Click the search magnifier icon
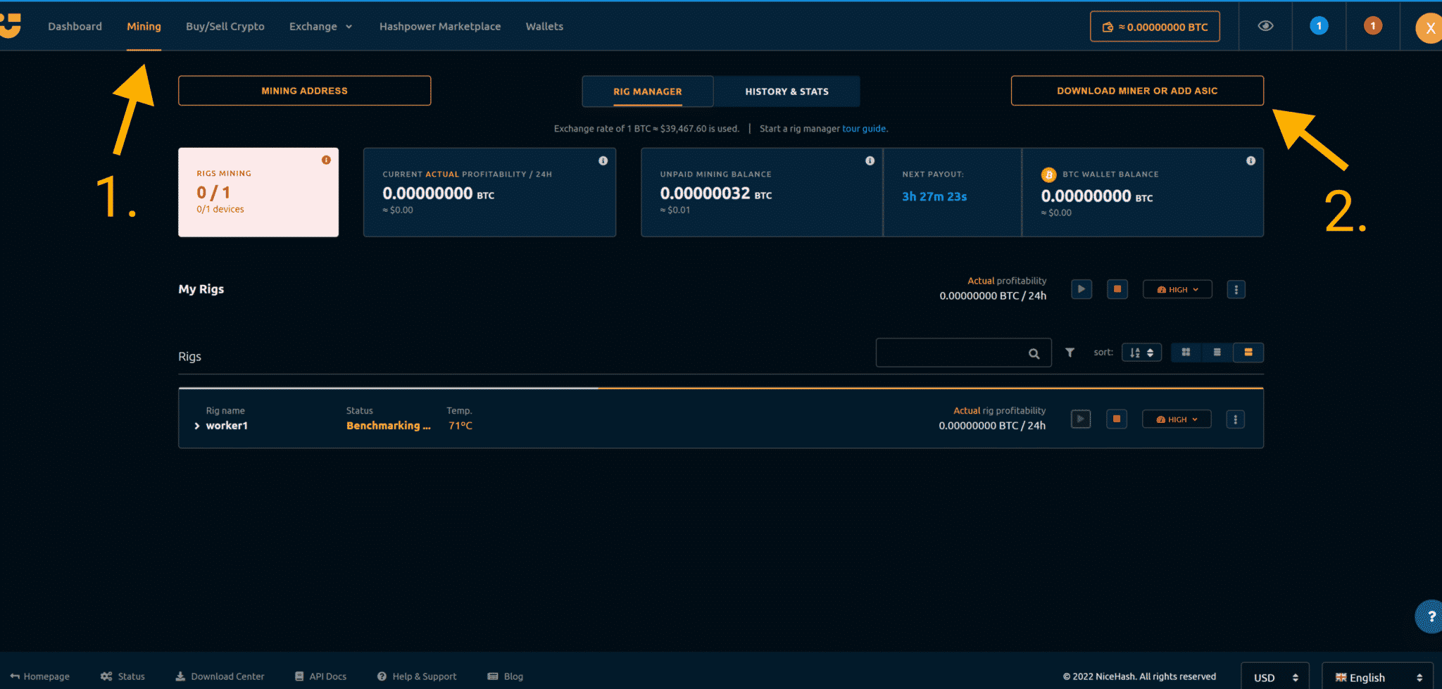 click(1034, 353)
